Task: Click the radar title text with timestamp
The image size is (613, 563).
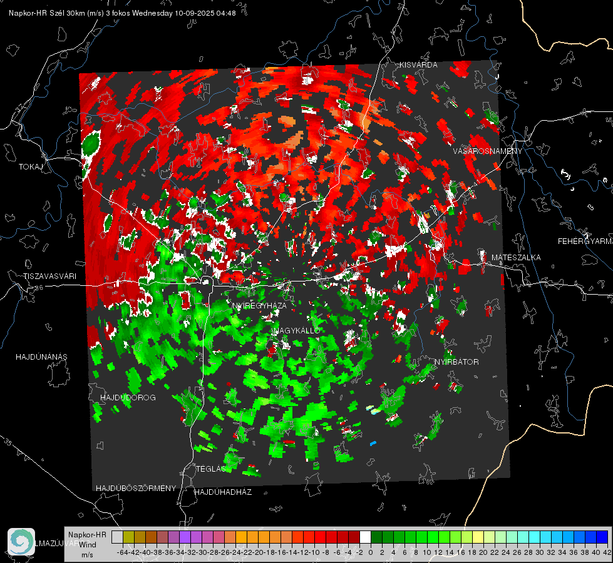Action: (122, 13)
